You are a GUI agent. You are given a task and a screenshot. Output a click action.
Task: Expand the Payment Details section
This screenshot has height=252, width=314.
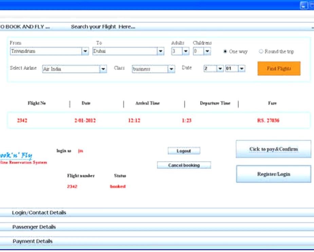tap(33, 241)
